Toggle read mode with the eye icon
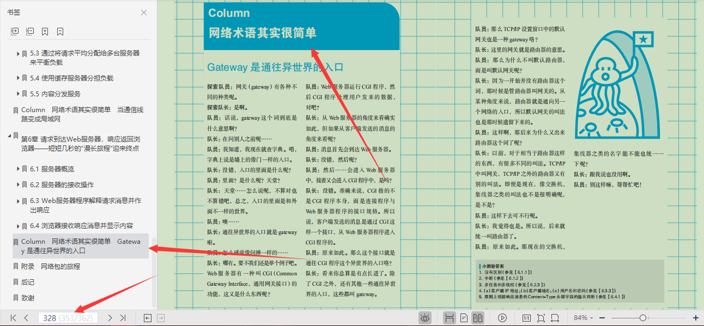The image size is (704, 326). pyautogui.click(x=424, y=317)
